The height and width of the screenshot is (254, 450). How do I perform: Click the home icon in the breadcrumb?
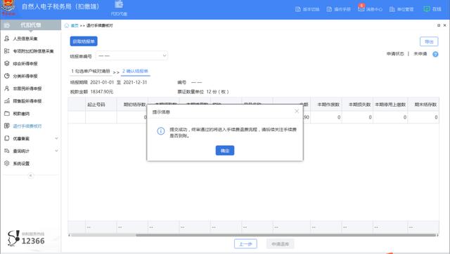[x=67, y=25]
